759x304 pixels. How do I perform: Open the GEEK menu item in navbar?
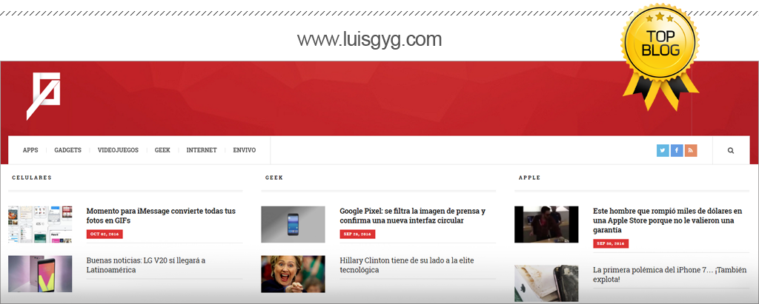[162, 150]
